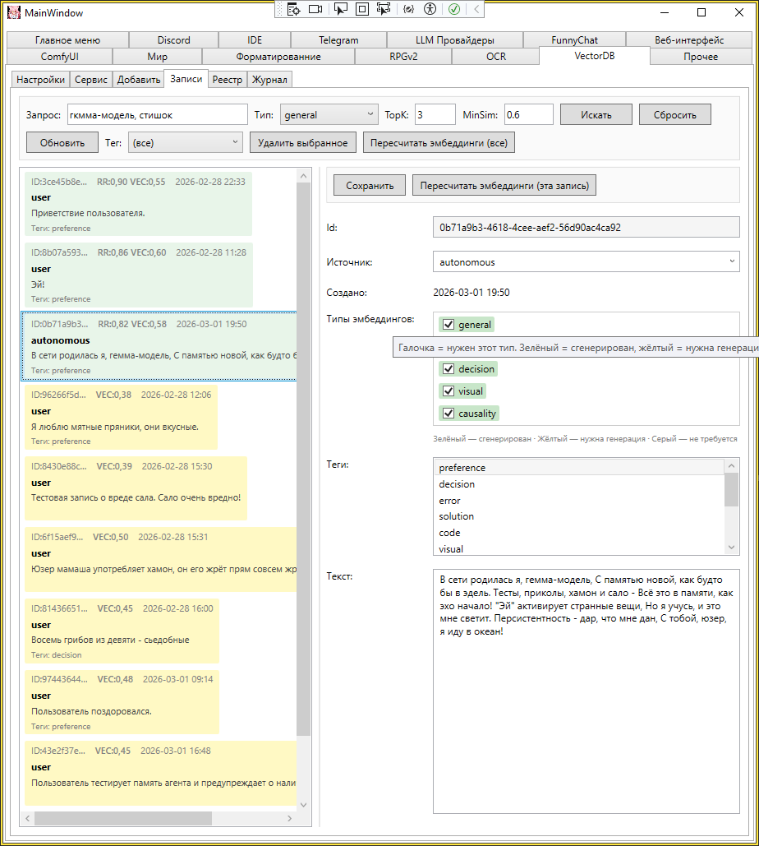This screenshot has width=759, height=846.
Task: Click right arrow of records horizontal scrollbar
Action: point(289,819)
